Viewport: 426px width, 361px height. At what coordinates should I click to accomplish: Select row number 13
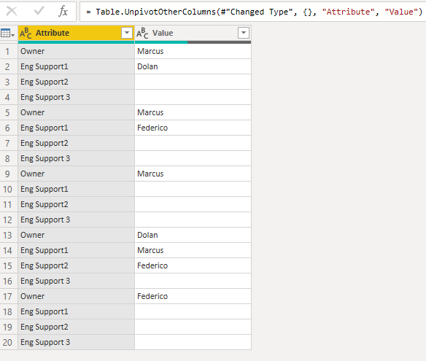[x=7, y=235]
